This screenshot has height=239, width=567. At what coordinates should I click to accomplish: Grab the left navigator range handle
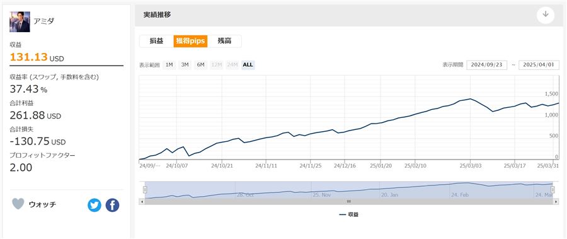[145, 190]
